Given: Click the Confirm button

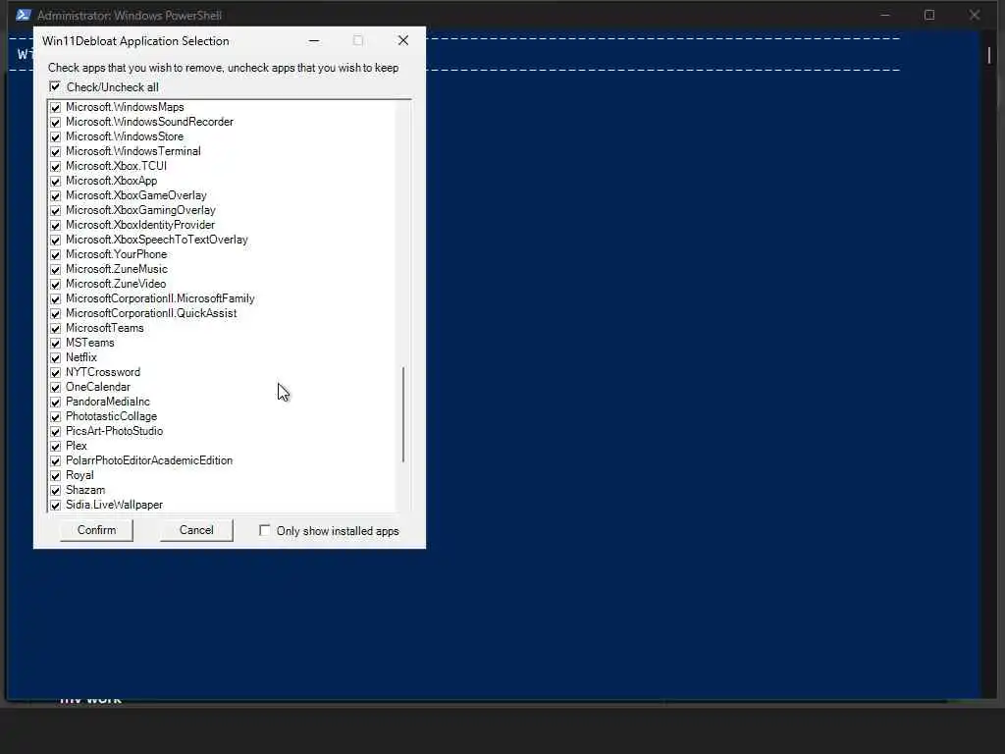Looking at the screenshot, I should [97, 530].
